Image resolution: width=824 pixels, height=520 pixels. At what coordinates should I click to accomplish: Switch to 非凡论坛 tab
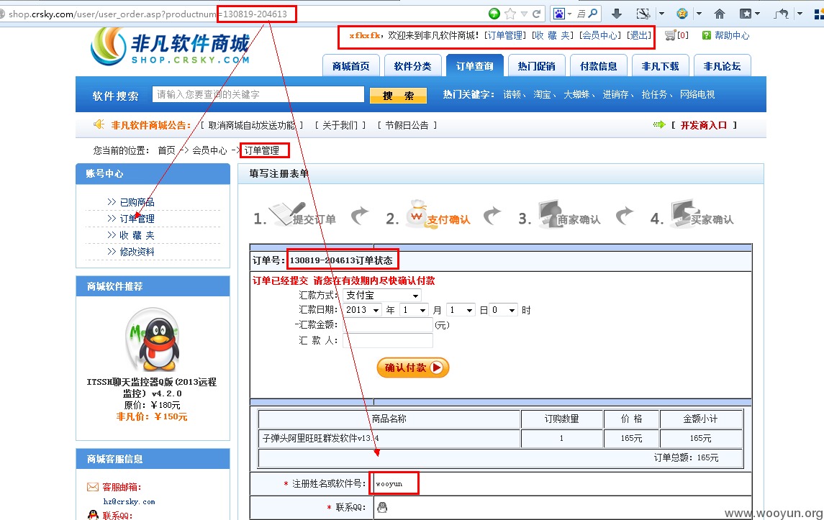(722, 65)
